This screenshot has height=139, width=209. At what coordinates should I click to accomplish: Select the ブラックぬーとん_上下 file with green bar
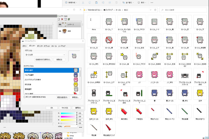coord(139,95)
